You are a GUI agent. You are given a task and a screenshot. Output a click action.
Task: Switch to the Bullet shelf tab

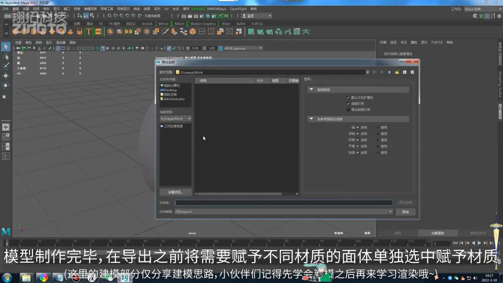(x=241, y=24)
